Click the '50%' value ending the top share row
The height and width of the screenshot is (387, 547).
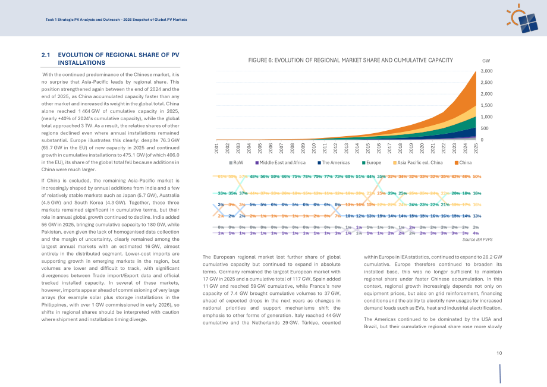[477, 177]
